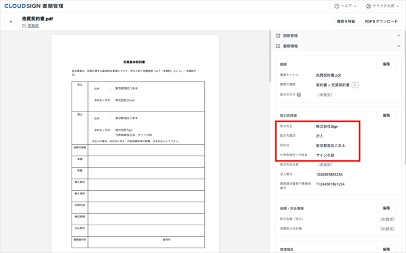Click the folder icon beside 営業部

click(x=24, y=26)
